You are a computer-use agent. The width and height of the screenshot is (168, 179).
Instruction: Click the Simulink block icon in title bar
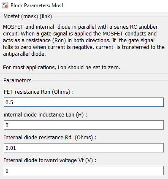coord(5,5)
